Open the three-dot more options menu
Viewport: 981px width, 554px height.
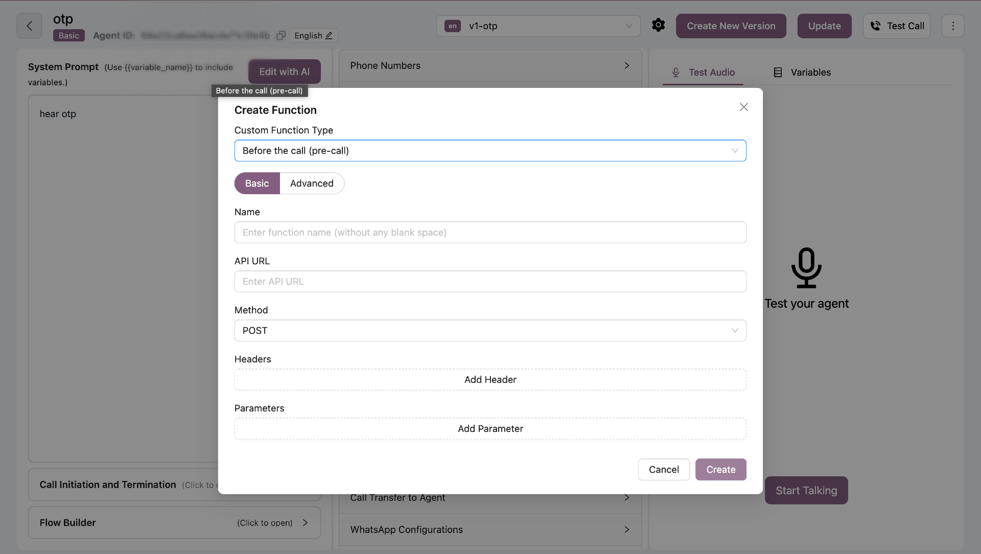(x=953, y=26)
